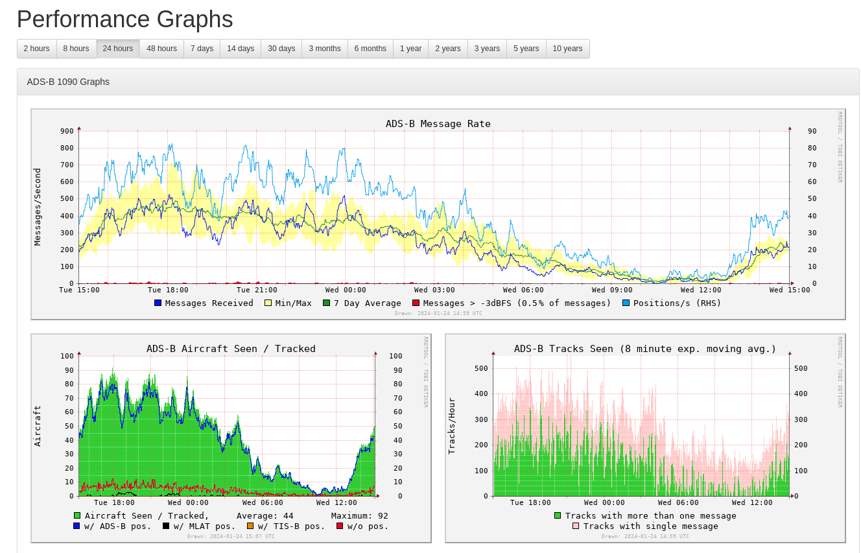Switch to 30 days view
This screenshot has height=553, width=861.
(x=281, y=49)
